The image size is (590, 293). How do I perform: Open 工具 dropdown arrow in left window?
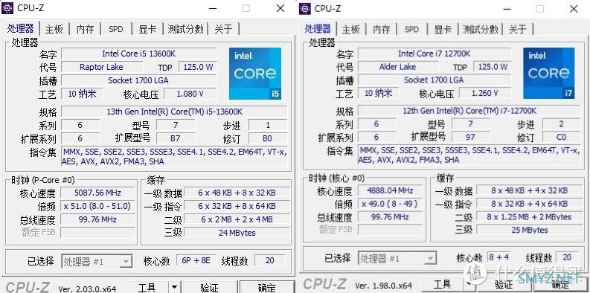pyautogui.click(x=174, y=288)
